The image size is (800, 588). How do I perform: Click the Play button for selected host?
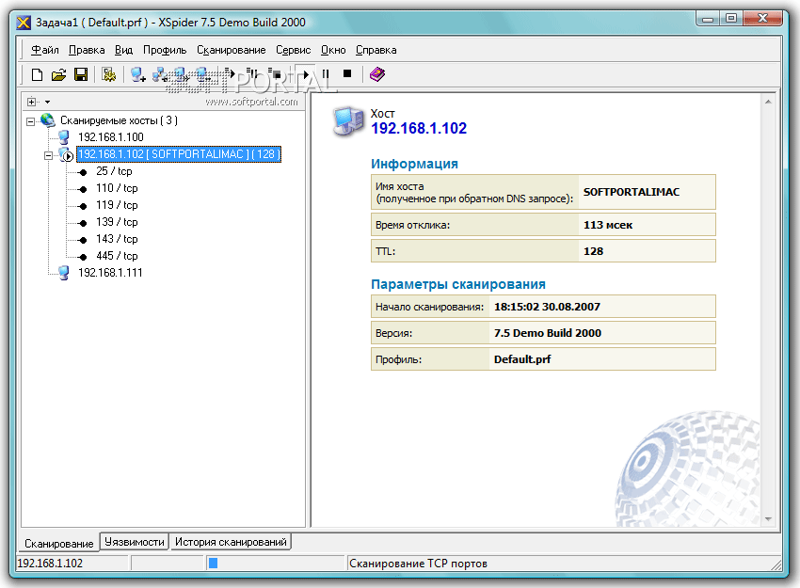point(305,74)
